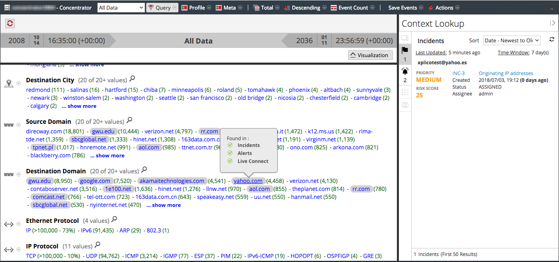Image resolution: width=559 pixels, height=262 pixels.
Task: Open the Actions menu
Action: coord(444,8)
